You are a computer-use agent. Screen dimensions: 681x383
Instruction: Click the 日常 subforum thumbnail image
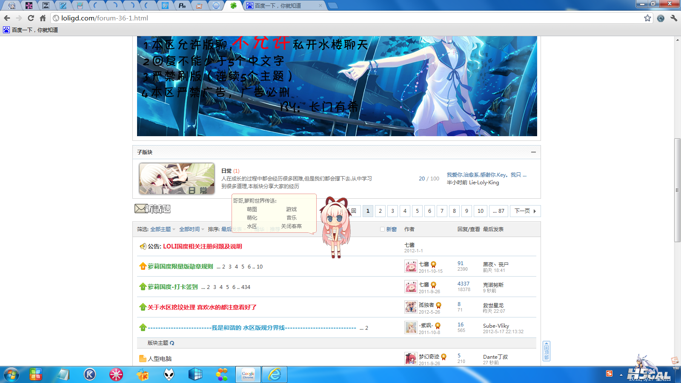[177, 179]
